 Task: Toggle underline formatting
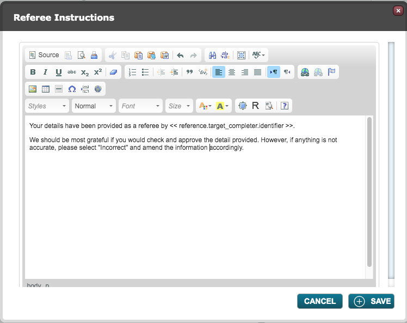tap(59, 72)
